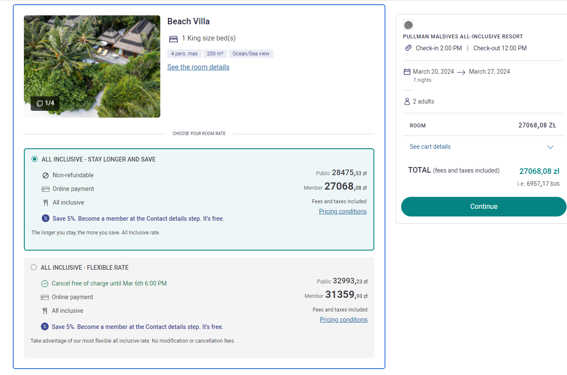
Task: Open See cart details
Action: tap(430, 147)
